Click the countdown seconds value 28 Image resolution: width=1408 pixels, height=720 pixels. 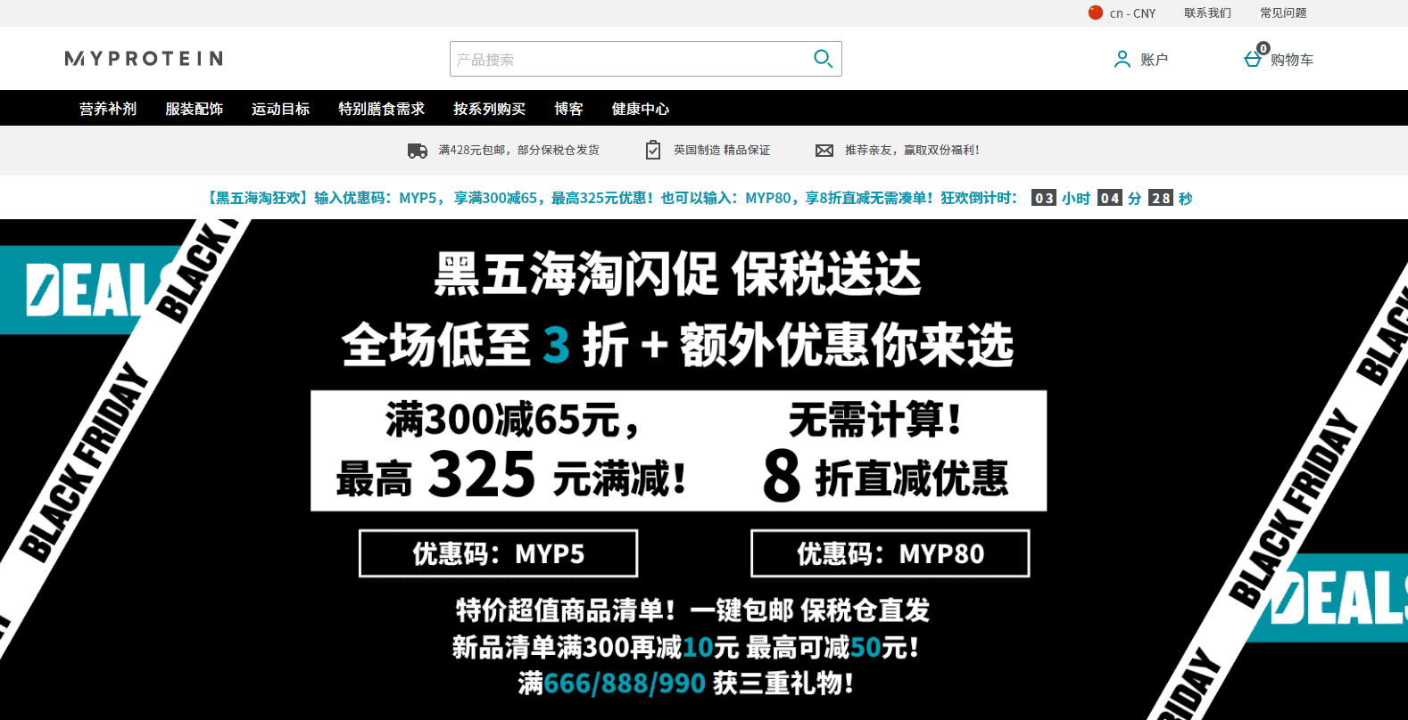coord(1161,198)
